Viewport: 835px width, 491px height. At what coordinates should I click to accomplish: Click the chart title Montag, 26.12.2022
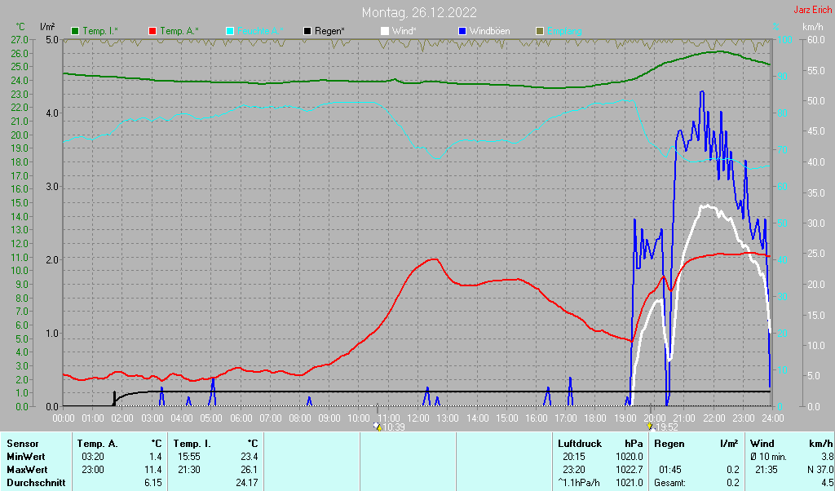[x=420, y=12]
